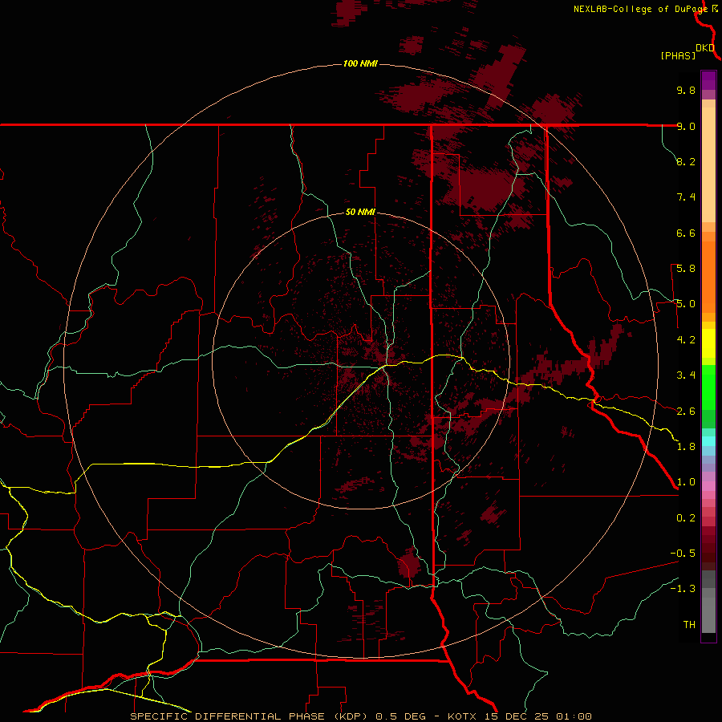The height and width of the screenshot is (722, 722).
Task: Click the 3.4 color scale value
Action: point(686,375)
